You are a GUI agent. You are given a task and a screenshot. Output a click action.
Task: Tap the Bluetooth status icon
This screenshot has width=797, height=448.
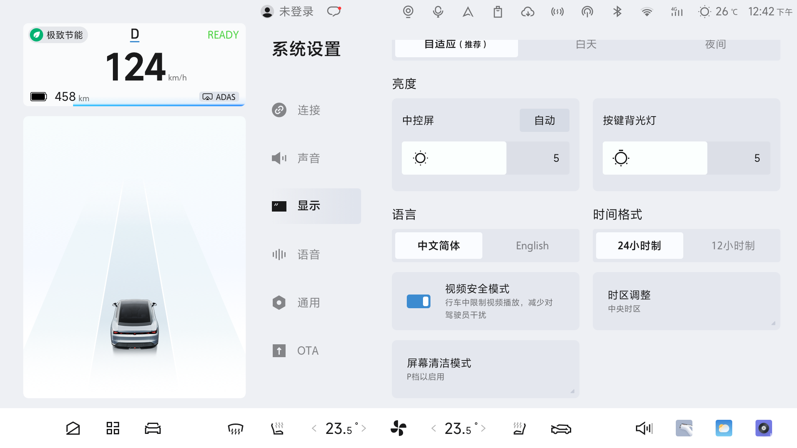(x=617, y=12)
